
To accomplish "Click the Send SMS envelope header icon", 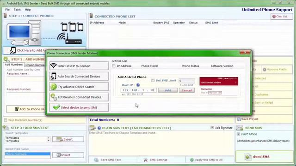I will click(240, 128).
